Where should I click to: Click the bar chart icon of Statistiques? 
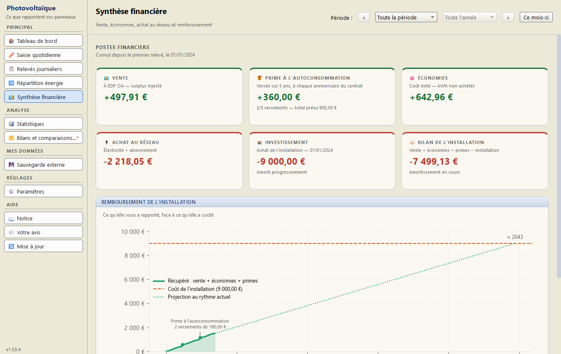point(12,124)
